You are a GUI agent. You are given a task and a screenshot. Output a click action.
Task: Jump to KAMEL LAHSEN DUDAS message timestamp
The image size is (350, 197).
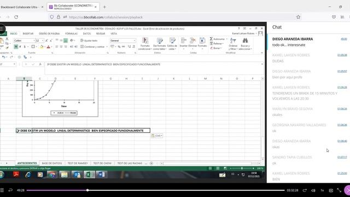(x=342, y=55)
